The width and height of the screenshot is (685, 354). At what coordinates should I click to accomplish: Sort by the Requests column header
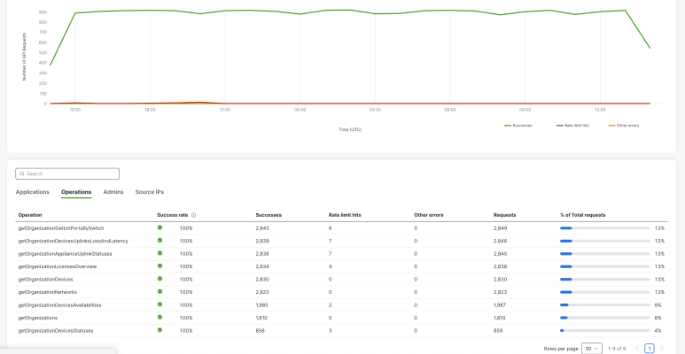pyautogui.click(x=506, y=215)
